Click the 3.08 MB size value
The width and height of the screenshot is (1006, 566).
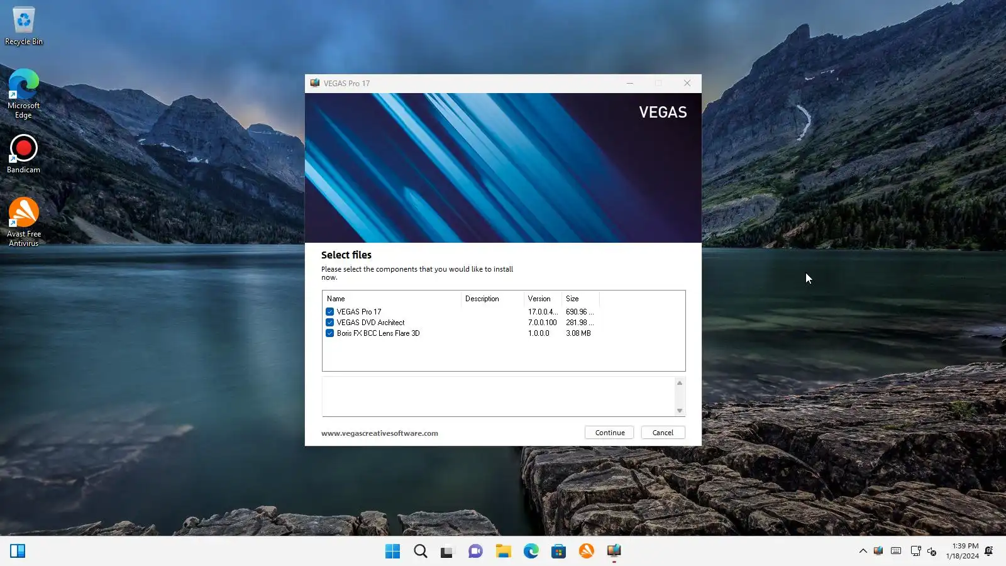click(578, 333)
